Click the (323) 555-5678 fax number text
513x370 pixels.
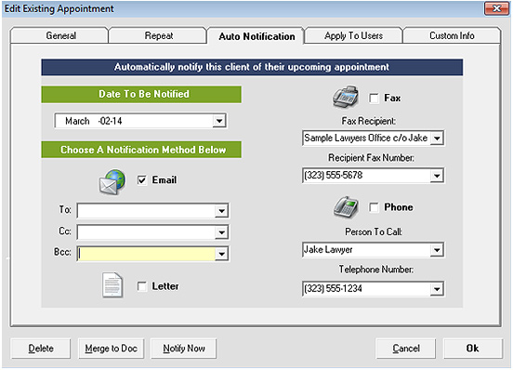pyautogui.click(x=333, y=176)
